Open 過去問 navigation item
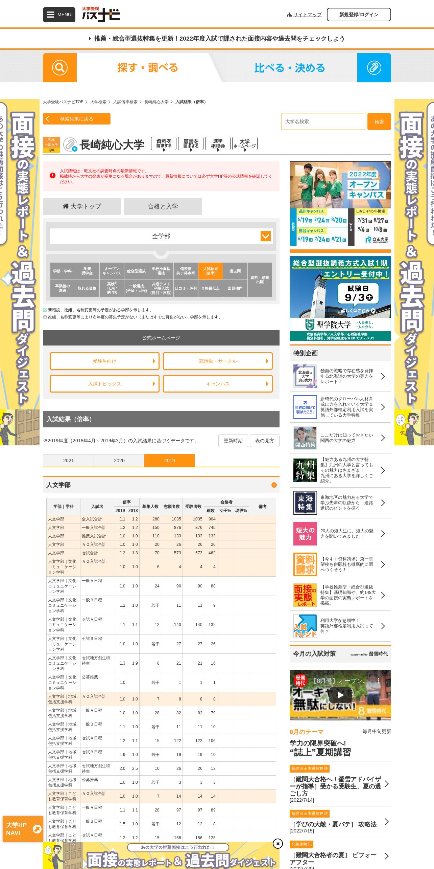The width and height of the screenshot is (434, 869). pyautogui.click(x=235, y=271)
